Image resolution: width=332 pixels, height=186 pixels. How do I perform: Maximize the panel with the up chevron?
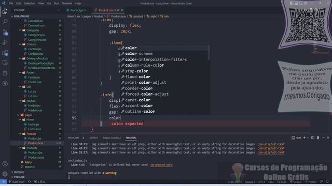pos(323,138)
